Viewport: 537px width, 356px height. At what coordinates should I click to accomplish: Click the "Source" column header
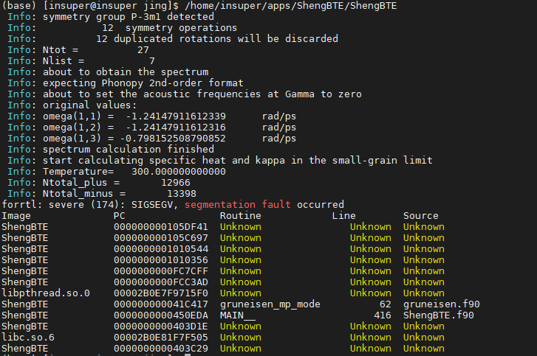pyautogui.click(x=420, y=216)
